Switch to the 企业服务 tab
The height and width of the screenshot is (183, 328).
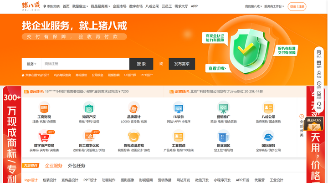54,166
